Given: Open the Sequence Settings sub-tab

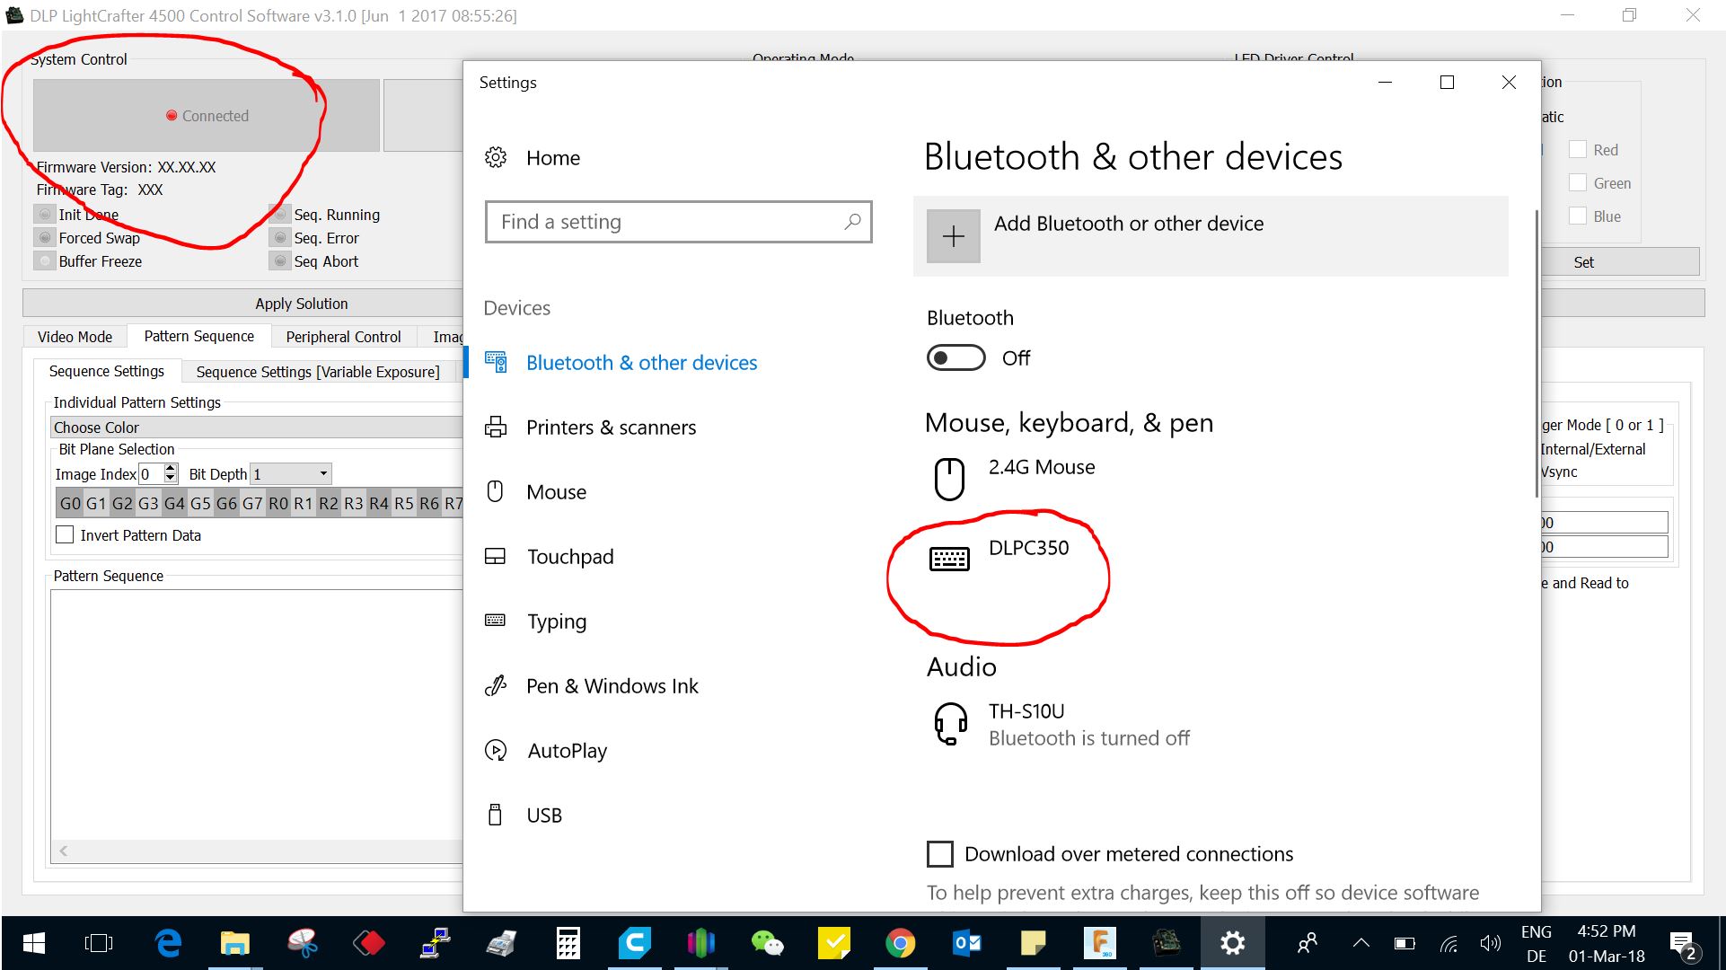Looking at the screenshot, I should 106,371.
